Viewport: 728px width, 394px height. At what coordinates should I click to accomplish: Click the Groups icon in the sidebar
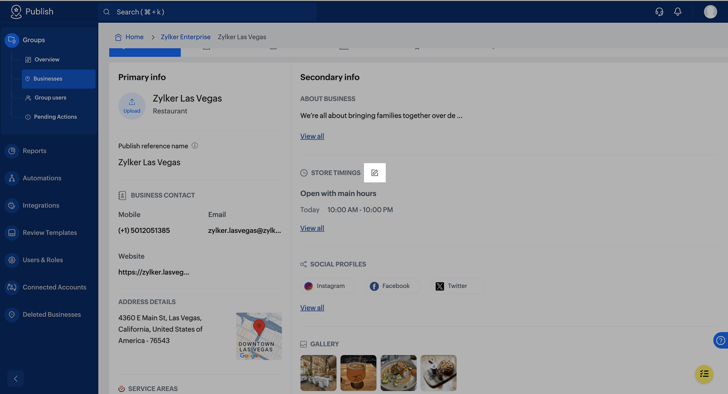pyautogui.click(x=12, y=40)
